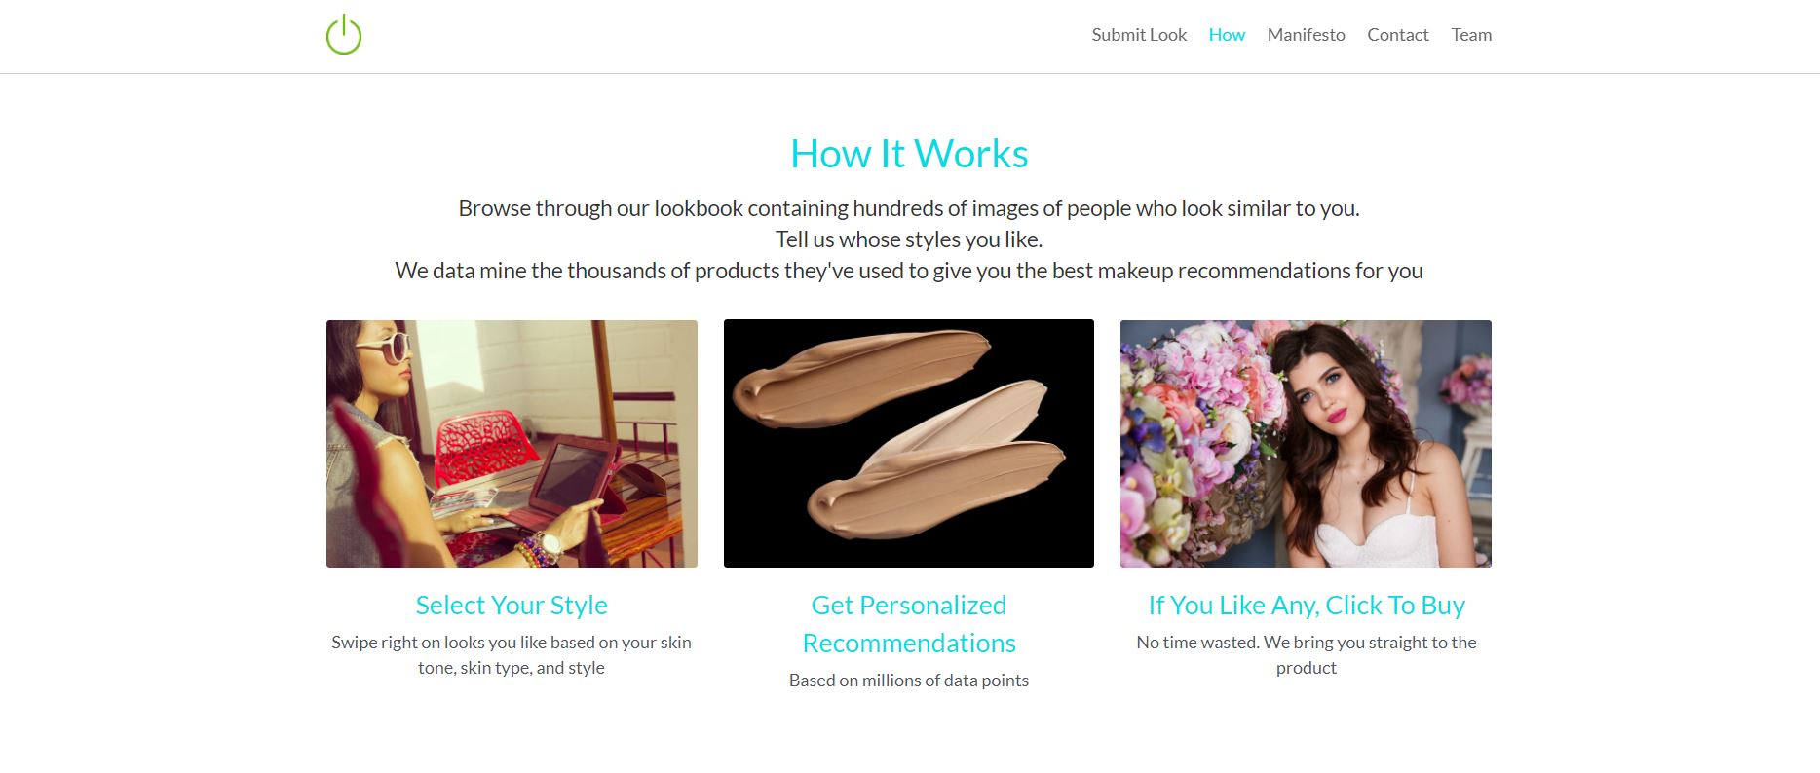
Task: Click the How It Works heading
Action: click(909, 153)
